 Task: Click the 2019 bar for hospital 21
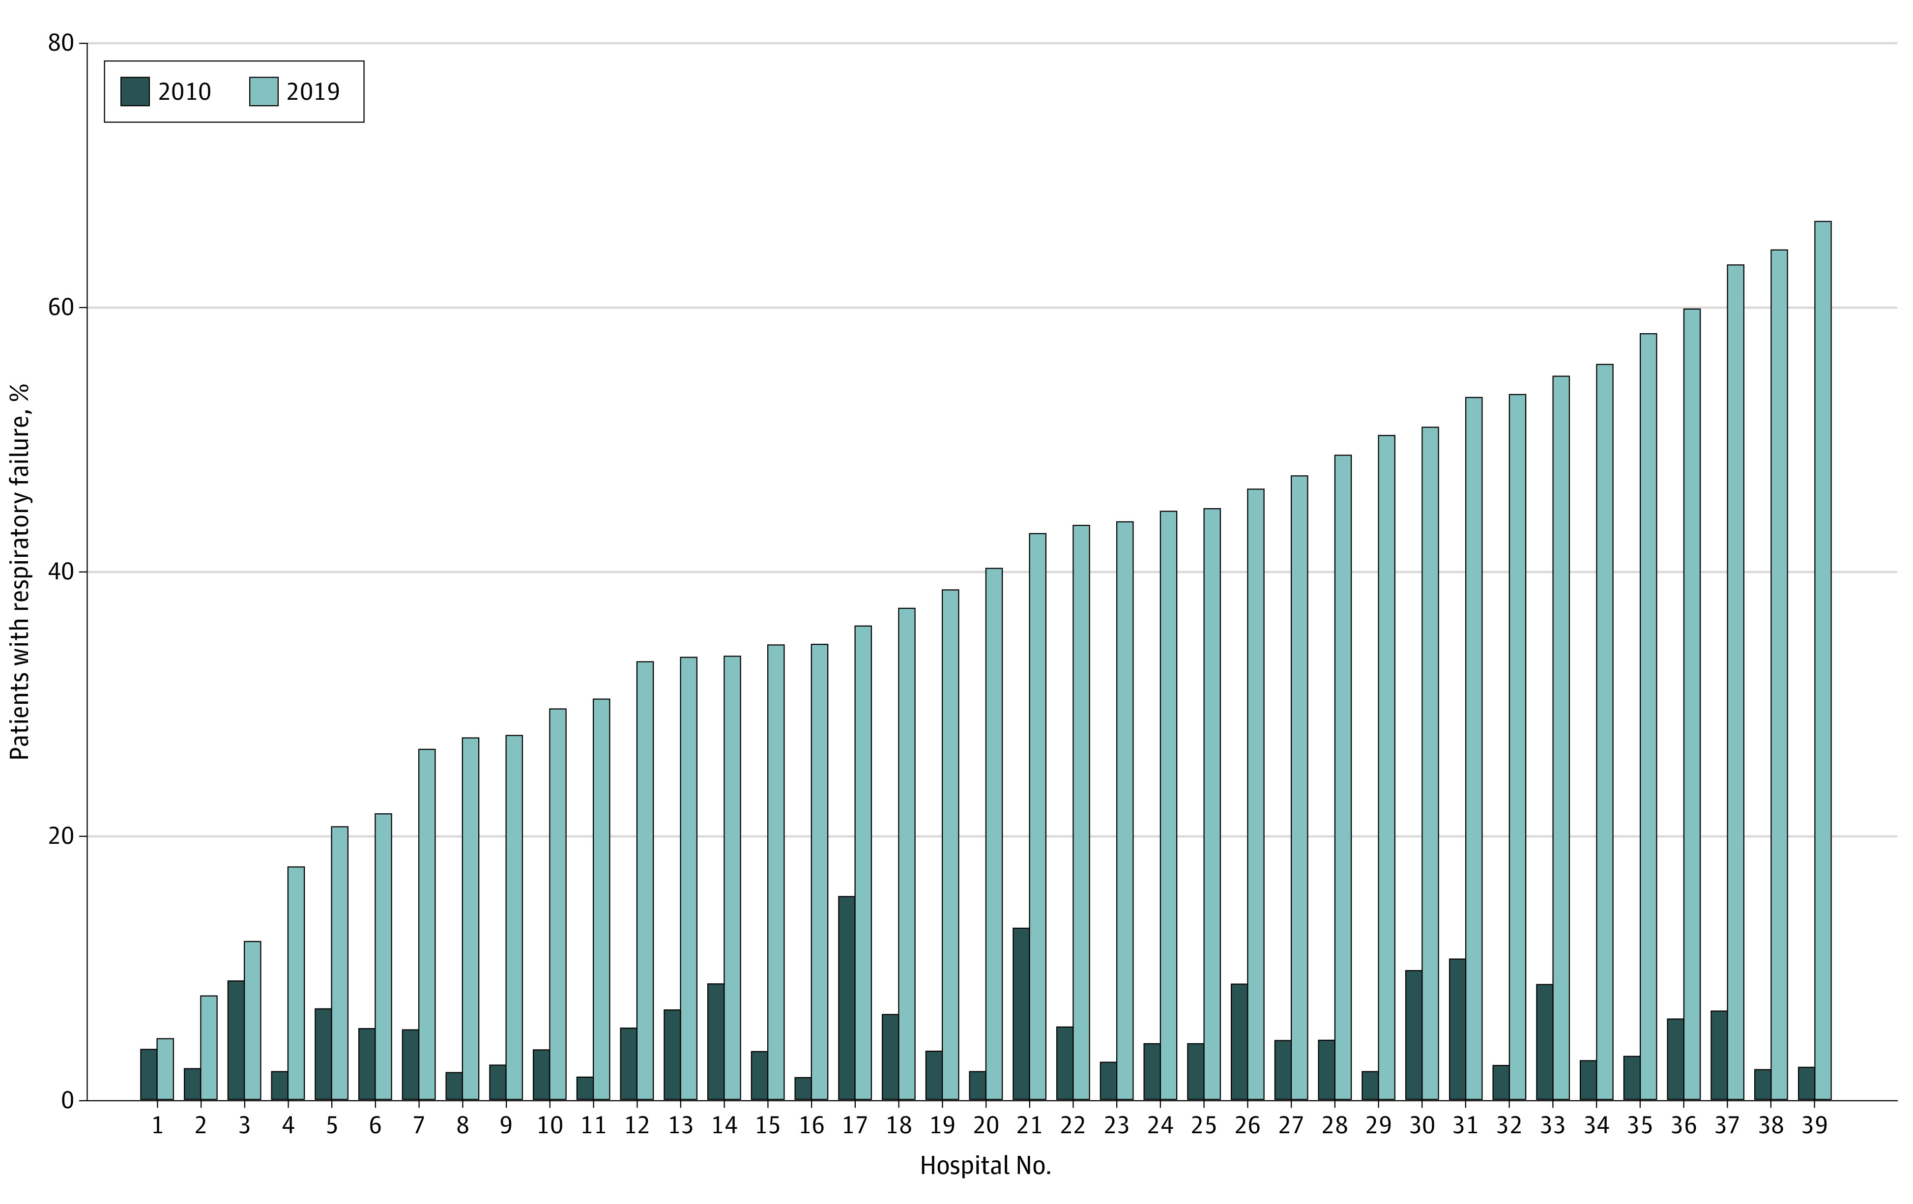(x=1038, y=817)
